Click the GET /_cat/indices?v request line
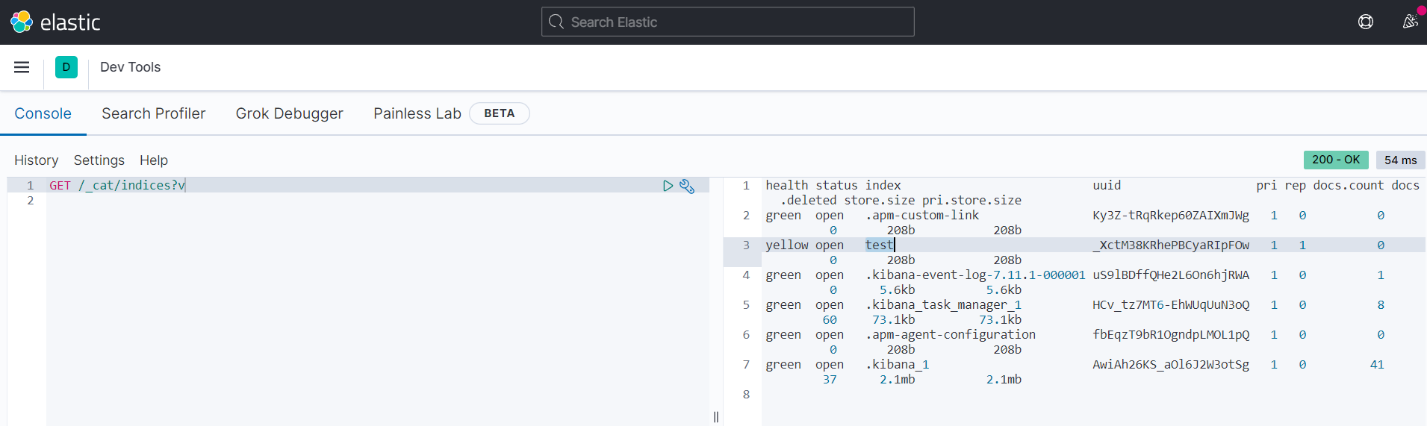1427x426 pixels. (x=117, y=185)
